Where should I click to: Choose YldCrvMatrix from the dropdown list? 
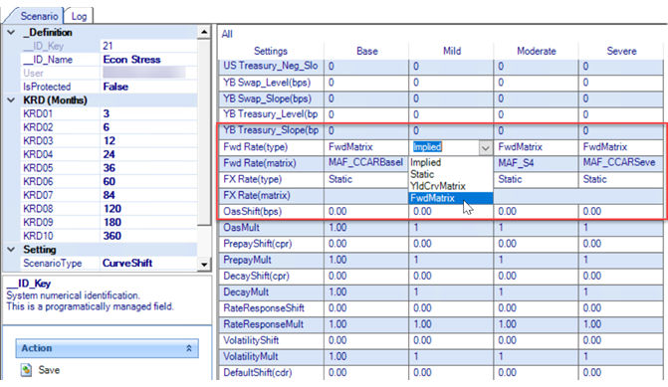coord(438,186)
